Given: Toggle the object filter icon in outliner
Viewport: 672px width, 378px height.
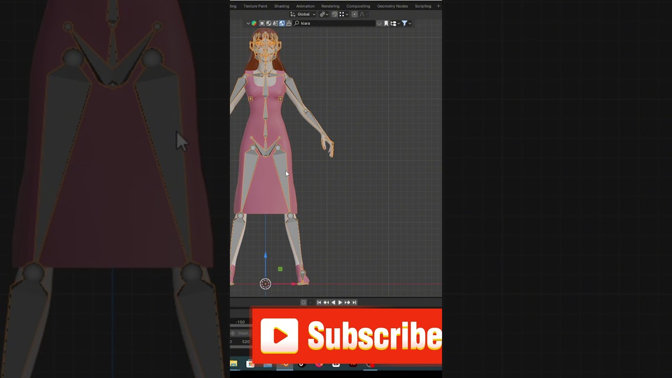Looking at the screenshot, I should tap(262, 23).
